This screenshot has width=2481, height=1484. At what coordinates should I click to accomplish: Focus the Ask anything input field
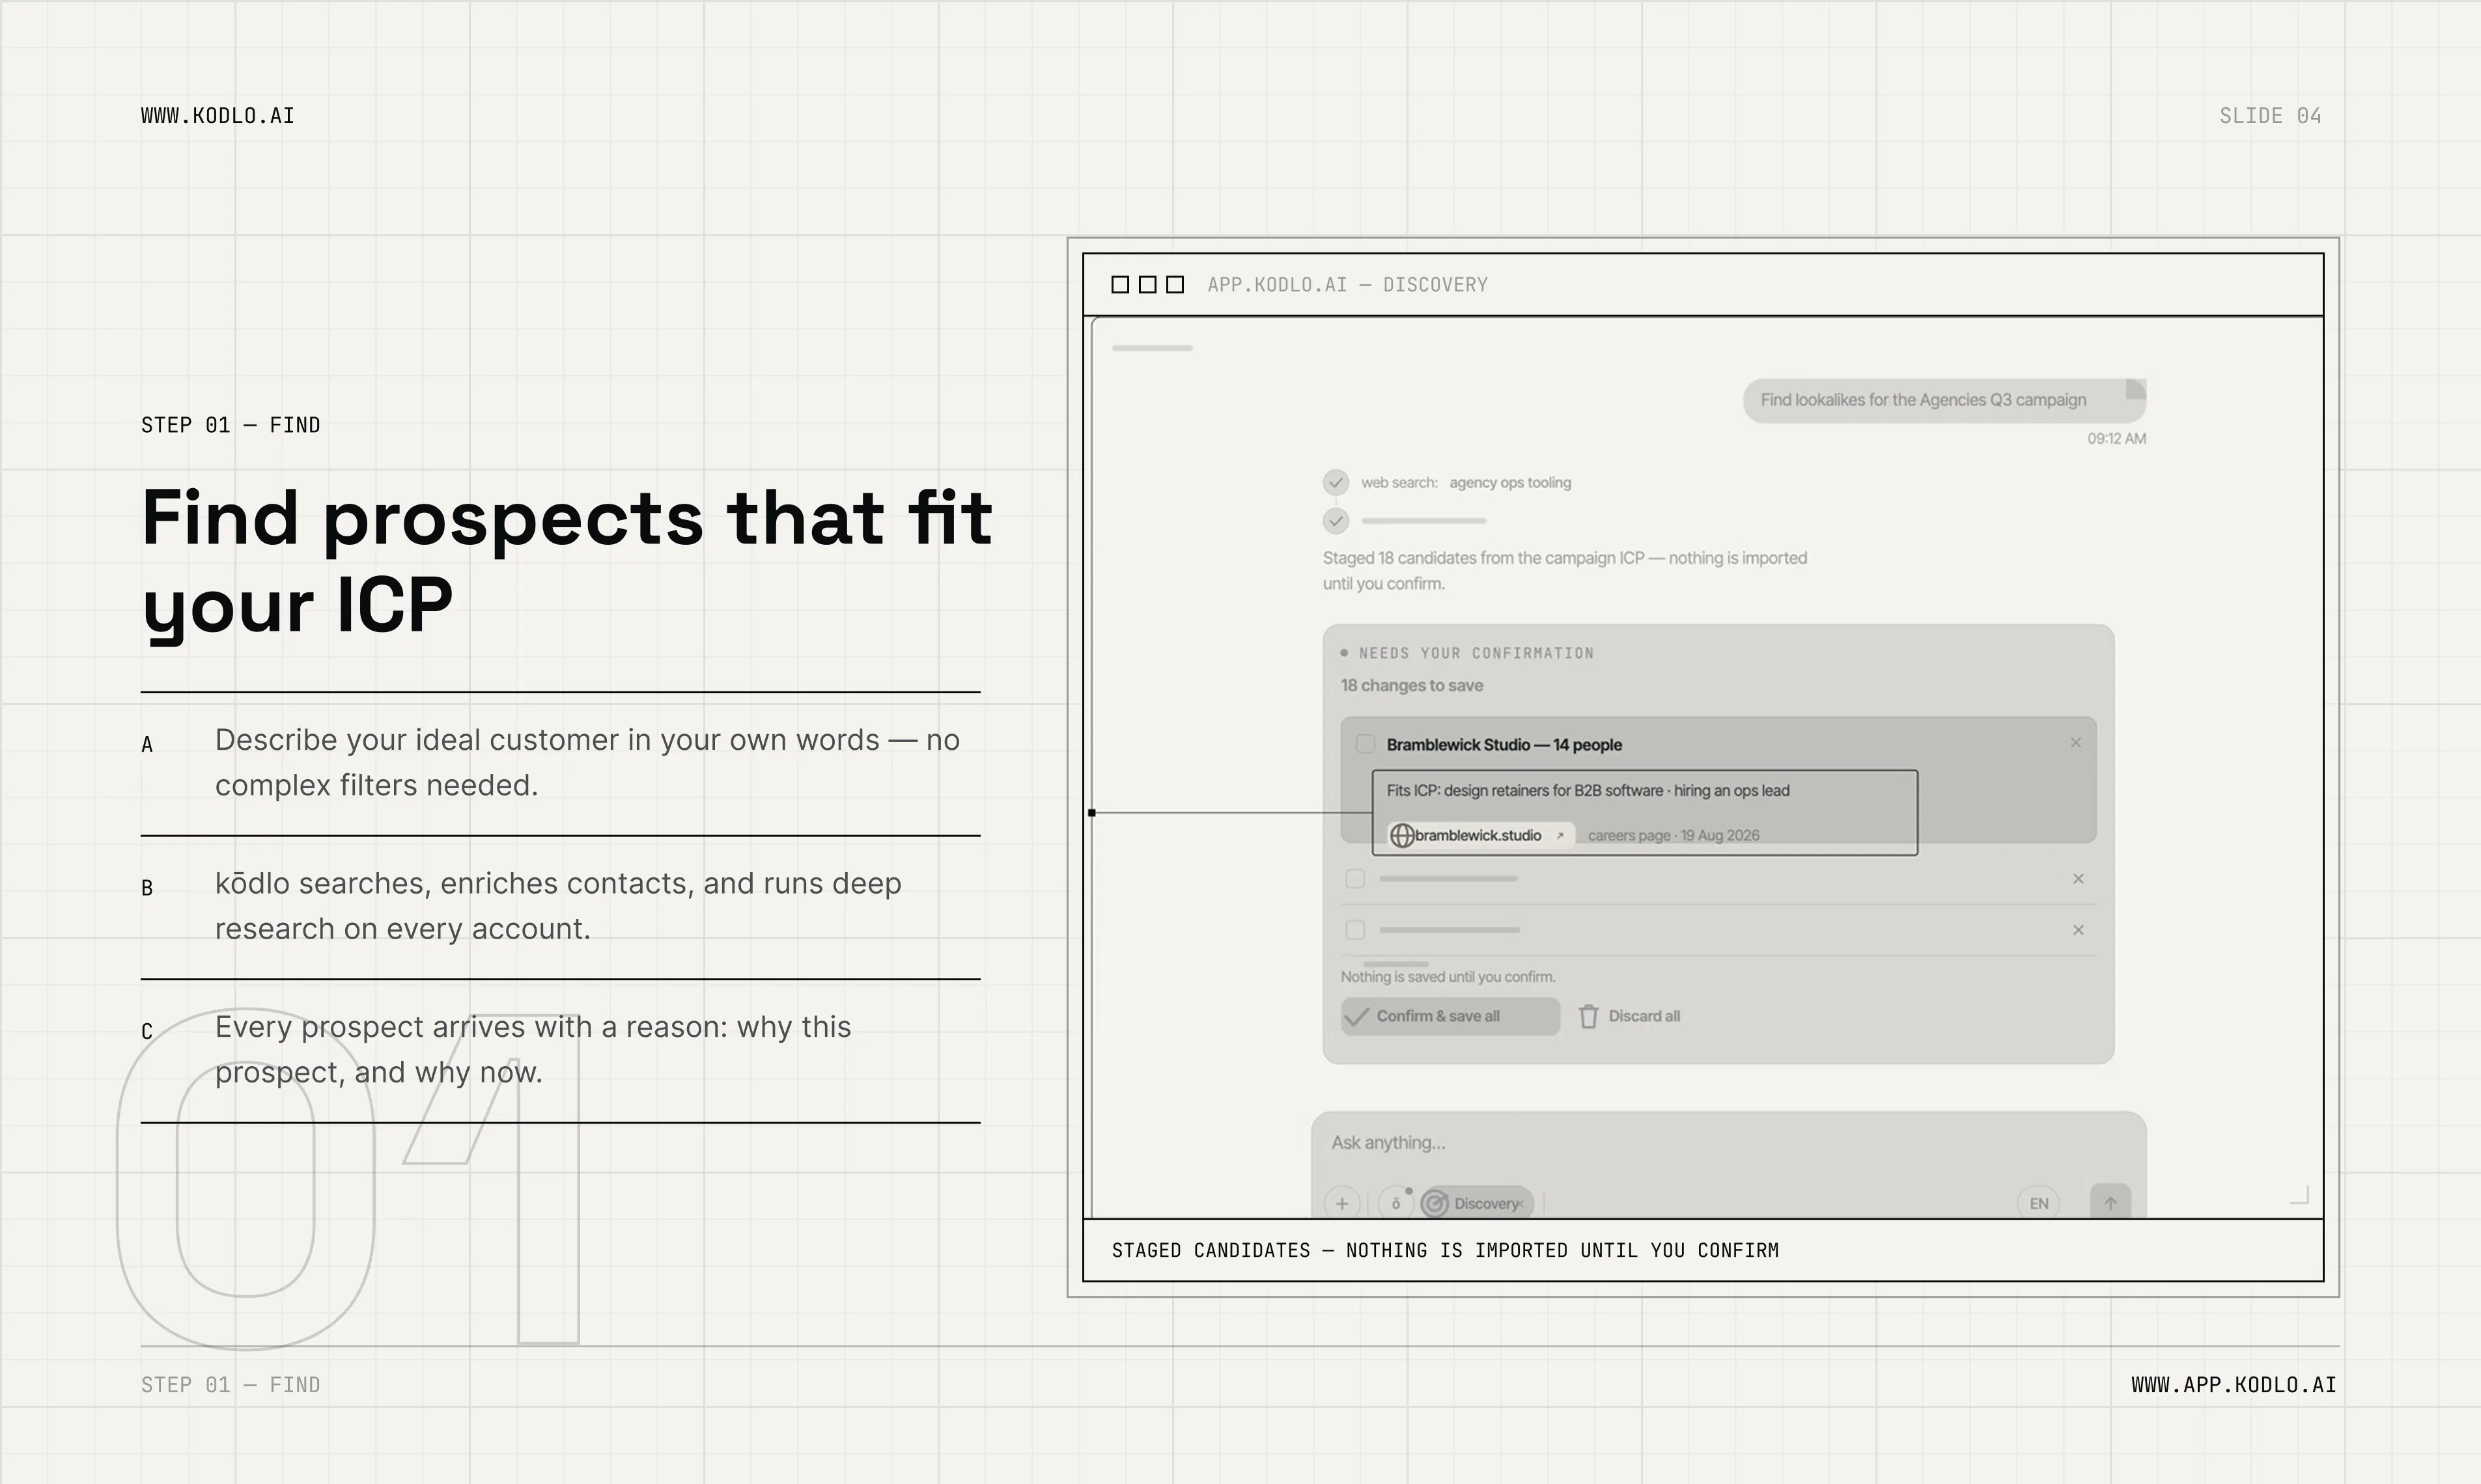(x=1729, y=1143)
